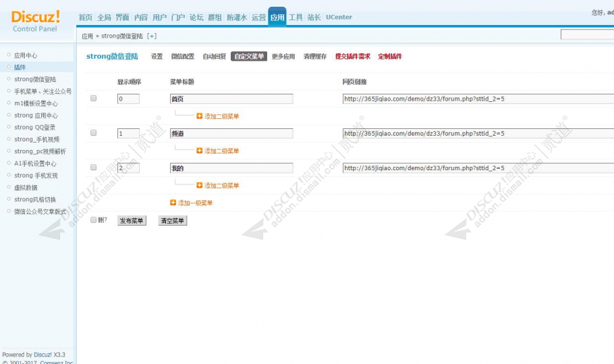Viewport: 614px width, 364px height.
Task: Open the 防灌水 top navigation tab
Action: pyautogui.click(x=237, y=18)
